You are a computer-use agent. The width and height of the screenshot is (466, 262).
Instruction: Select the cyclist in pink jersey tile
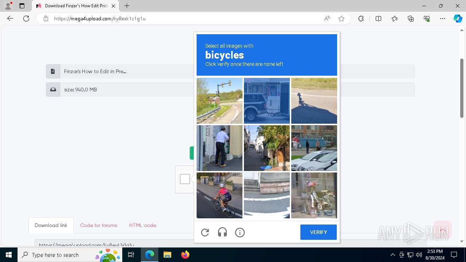click(220, 195)
